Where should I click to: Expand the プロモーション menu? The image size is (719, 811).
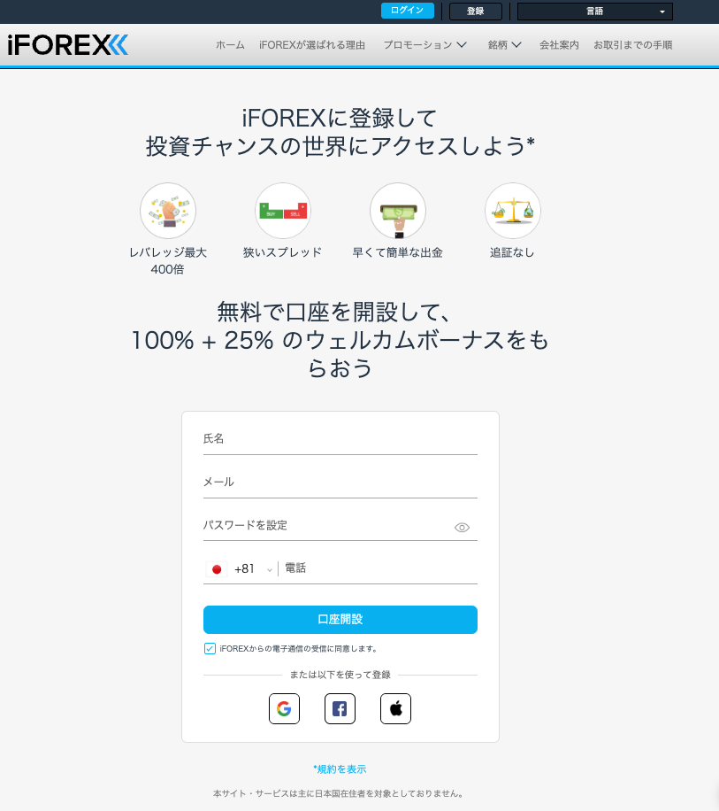point(425,43)
